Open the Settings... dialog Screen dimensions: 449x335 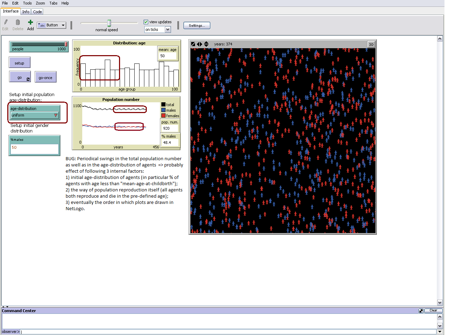(197, 26)
